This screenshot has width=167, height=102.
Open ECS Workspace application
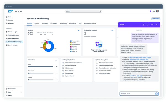click(69, 68)
